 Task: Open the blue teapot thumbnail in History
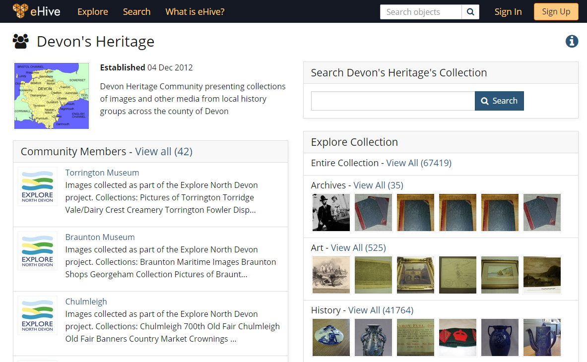pyautogui.click(x=542, y=337)
